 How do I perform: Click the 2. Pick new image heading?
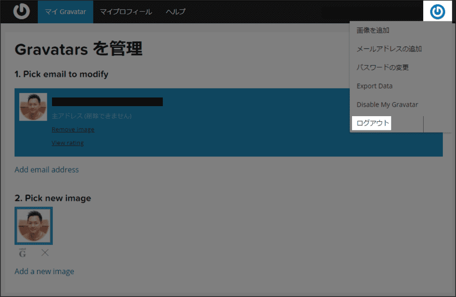(x=52, y=198)
